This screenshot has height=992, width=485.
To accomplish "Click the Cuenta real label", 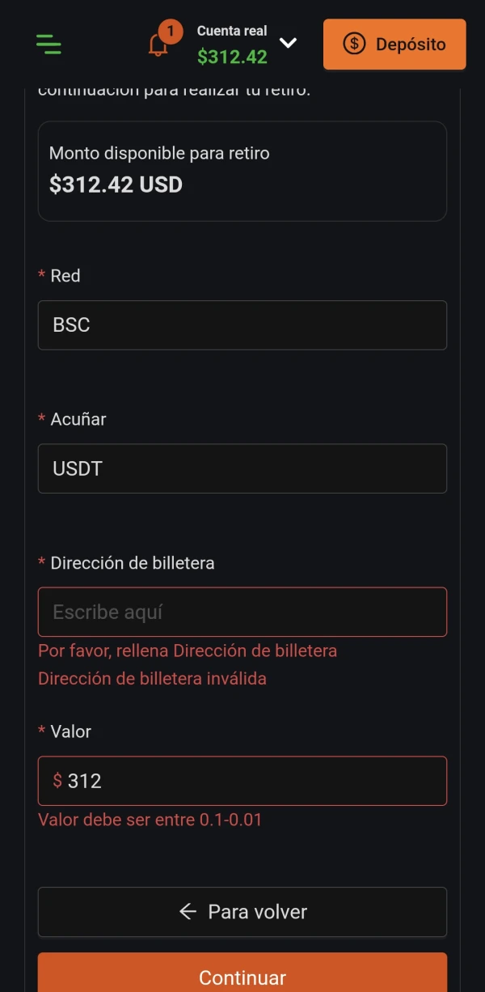I will [232, 31].
